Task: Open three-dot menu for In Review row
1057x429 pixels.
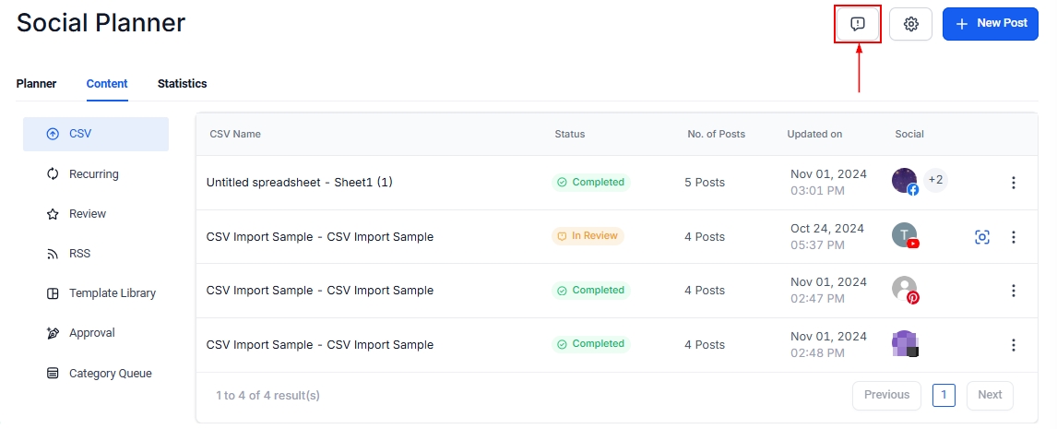Action: click(1014, 237)
